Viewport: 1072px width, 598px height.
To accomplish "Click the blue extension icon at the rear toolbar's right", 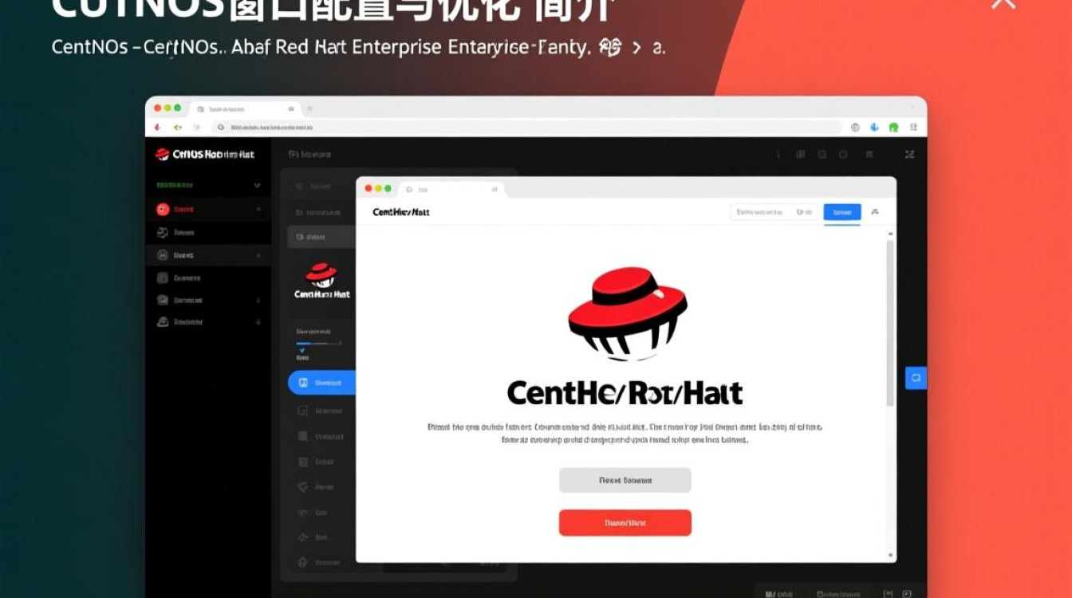I will pyautogui.click(x=874, y=127).
